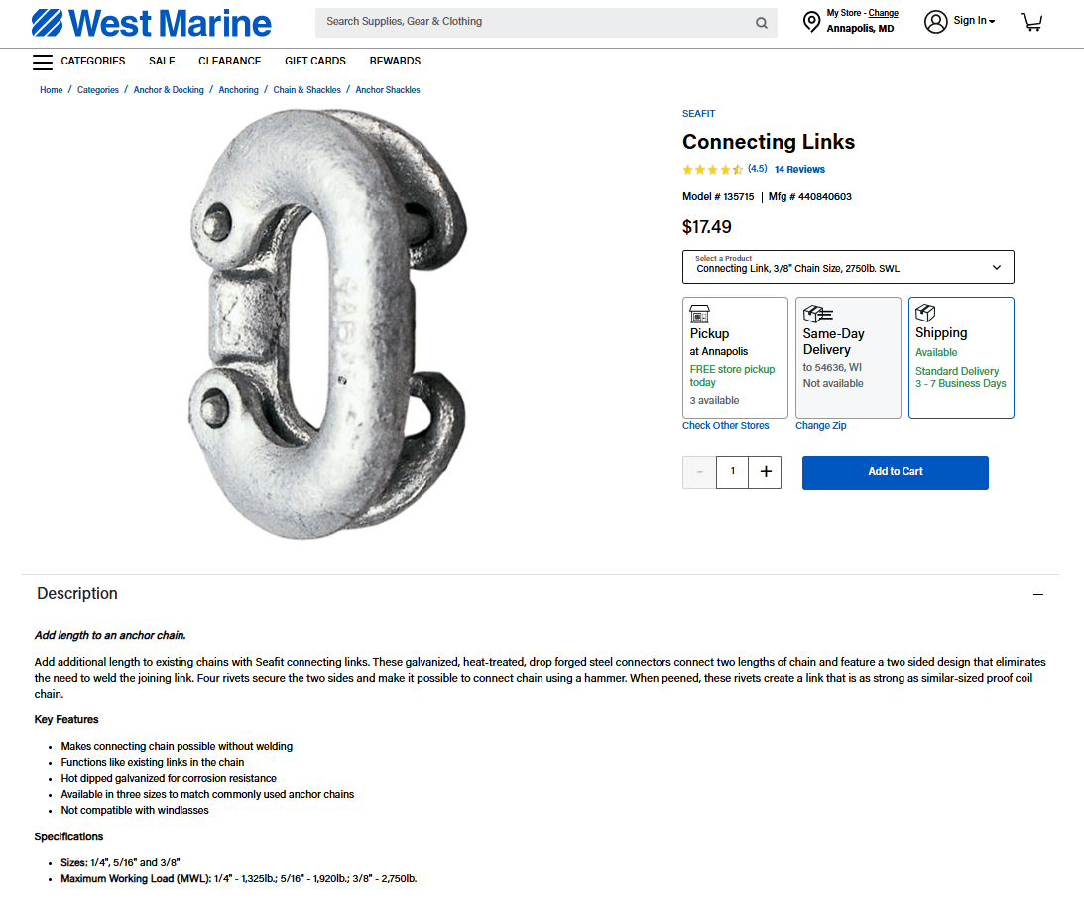Open the 14 Reviews link
The height and width of the screenshot is (898, 1084).
(x=799, y=170)
